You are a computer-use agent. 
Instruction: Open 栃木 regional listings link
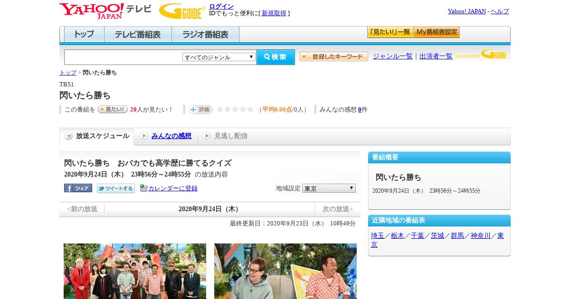tap(398, 235)
